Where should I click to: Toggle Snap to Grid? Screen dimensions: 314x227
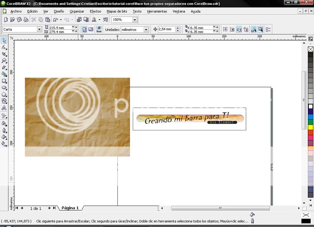point(225,29)
